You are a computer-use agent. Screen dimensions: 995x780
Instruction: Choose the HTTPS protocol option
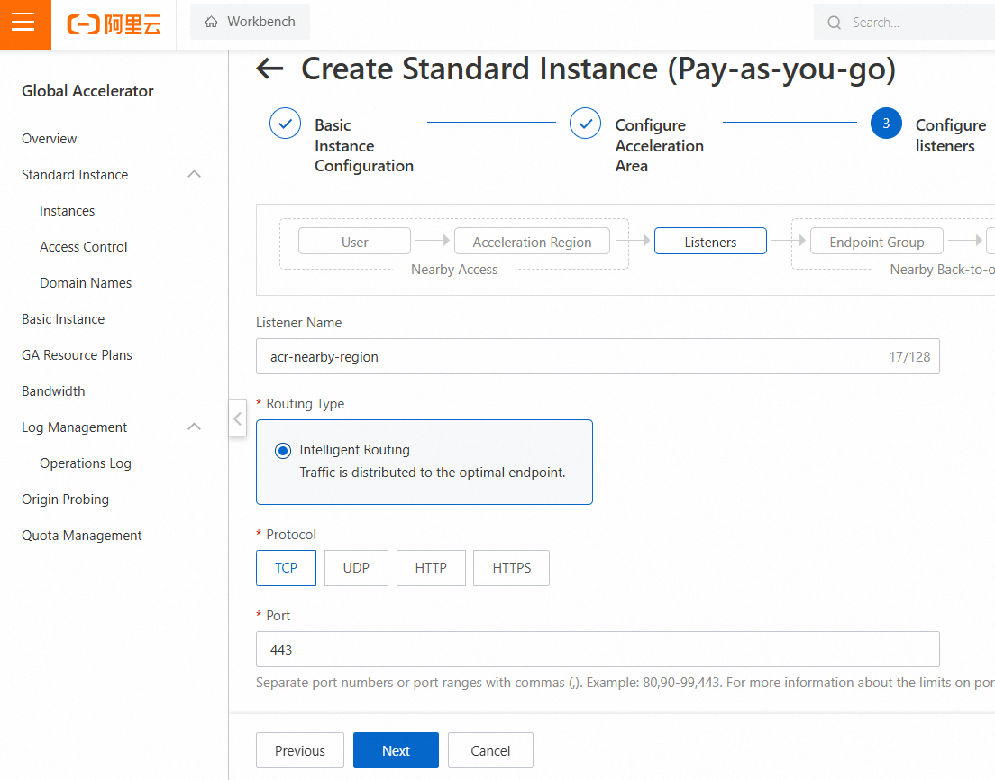click(511, 568)
